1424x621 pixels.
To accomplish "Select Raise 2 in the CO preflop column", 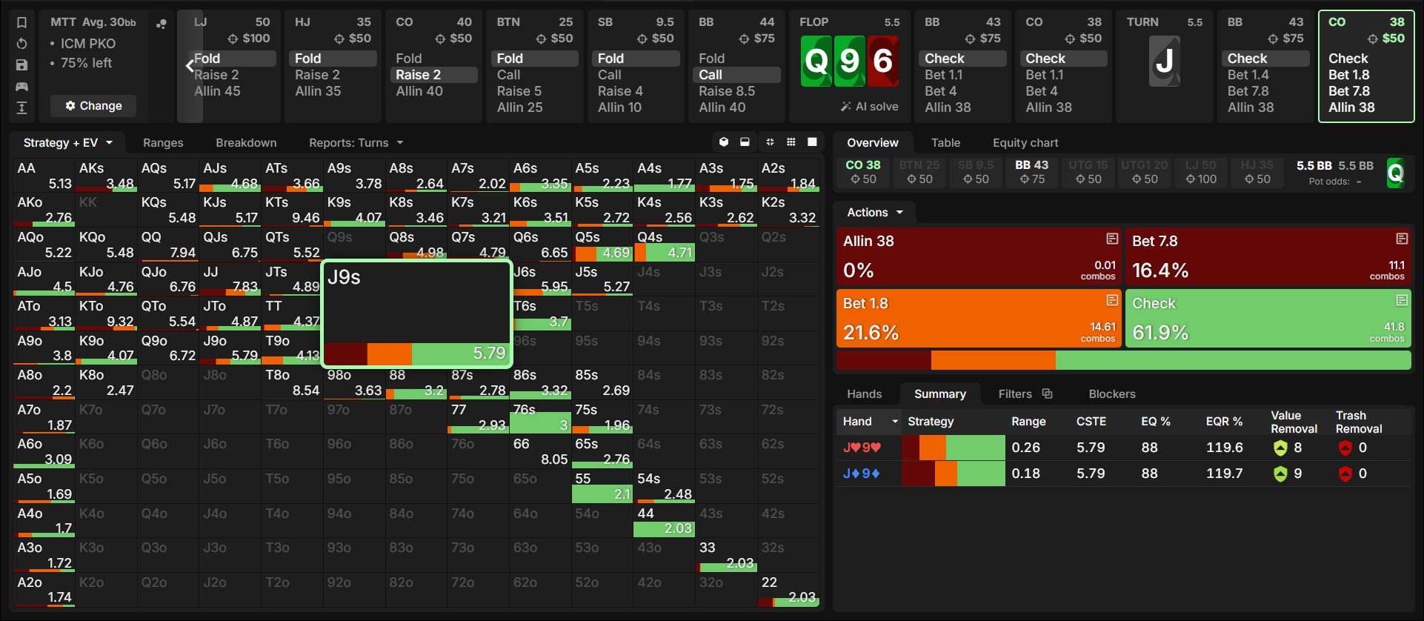I will [434, 75].
